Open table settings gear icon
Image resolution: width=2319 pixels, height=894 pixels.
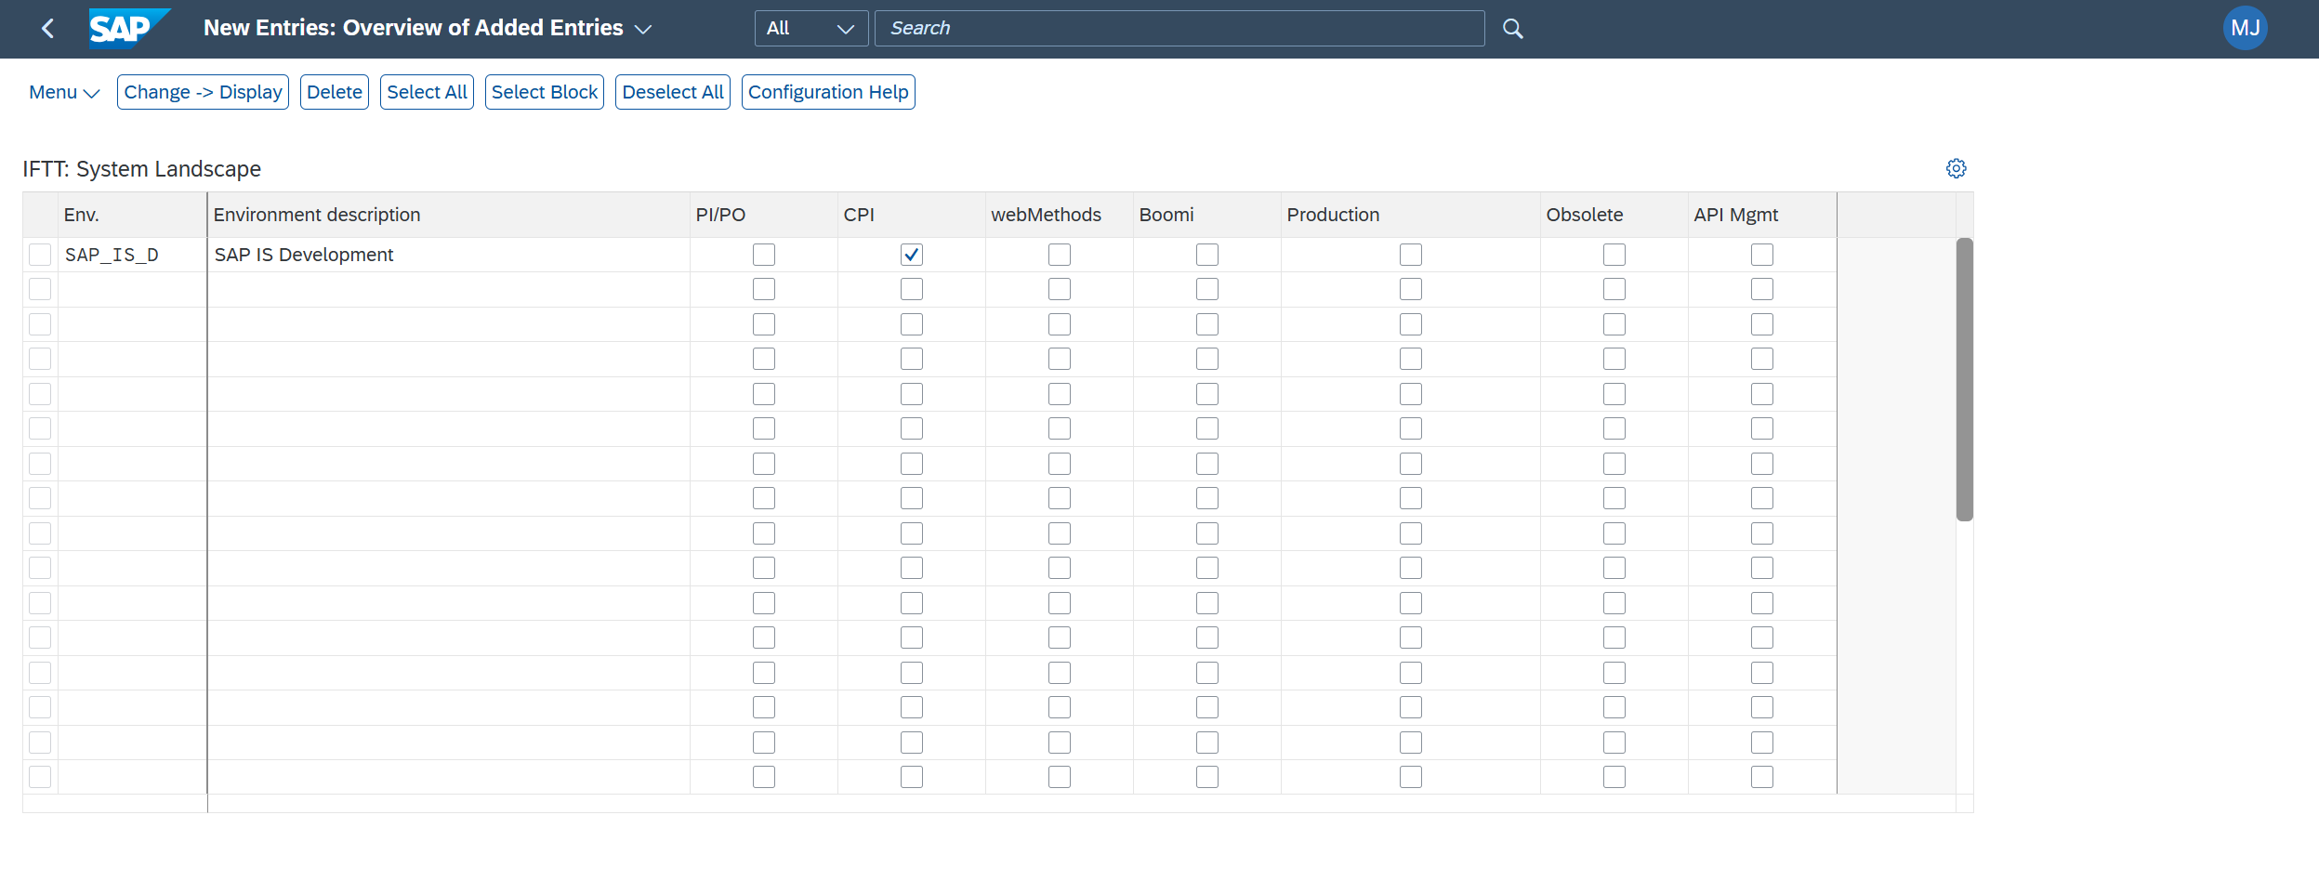point(1956,168)
